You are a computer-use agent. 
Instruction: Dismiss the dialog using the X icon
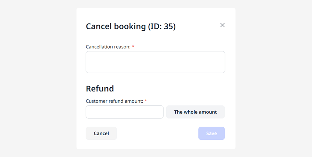pos(222,25)
